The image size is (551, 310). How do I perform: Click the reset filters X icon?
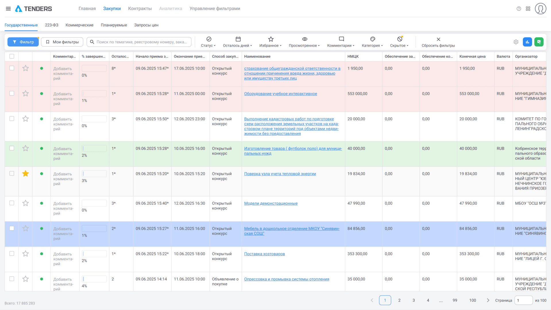(x=438, y=39)
